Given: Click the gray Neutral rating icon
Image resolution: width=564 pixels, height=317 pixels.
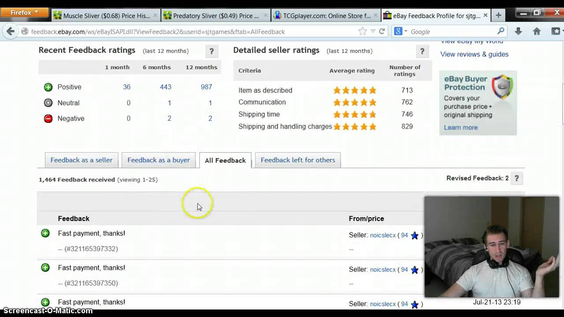Looking at the screenshot, I should (x=48, y=103).
